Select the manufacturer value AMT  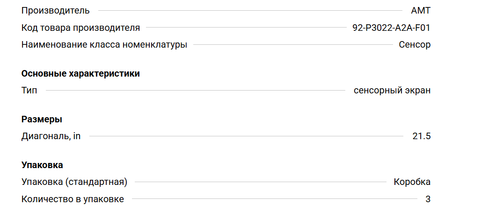(420, 10)
